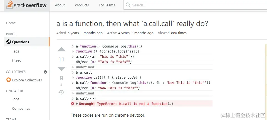Click 'Asked 5 years, 9 months ago'
The image size is (267, 120).
[x=79, y=33]
